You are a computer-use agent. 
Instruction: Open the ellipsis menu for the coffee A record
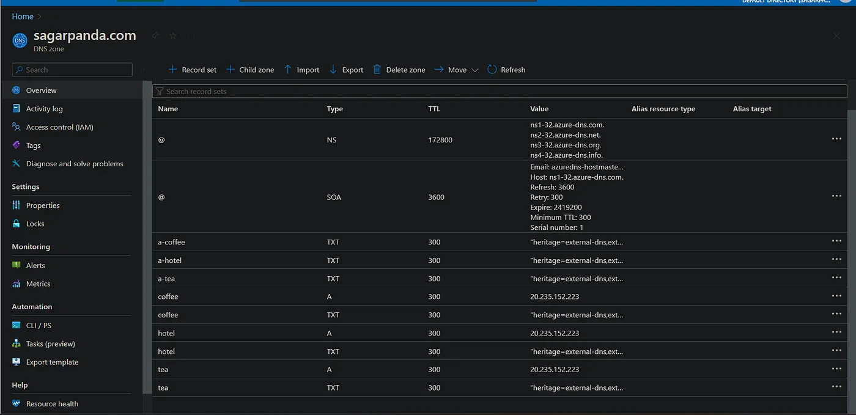836,296
